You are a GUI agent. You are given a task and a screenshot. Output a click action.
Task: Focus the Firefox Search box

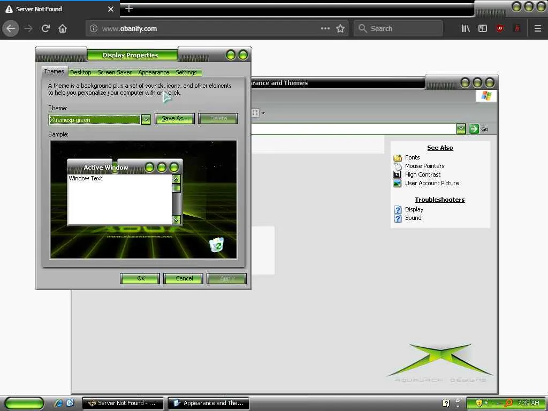tap(398, 28)
